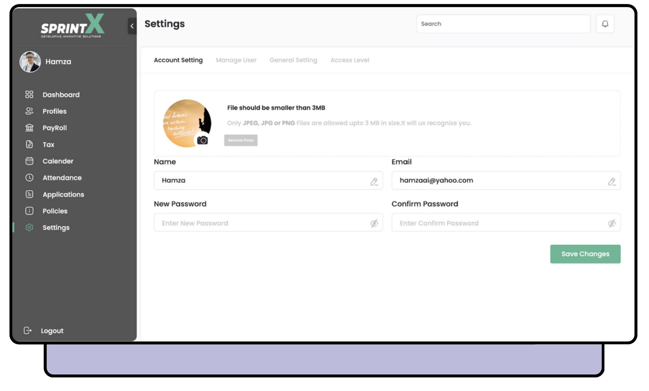This screenshot has width=649, height=391.
Task: Switch to the Manage User tab
Action: click(236, 60)
